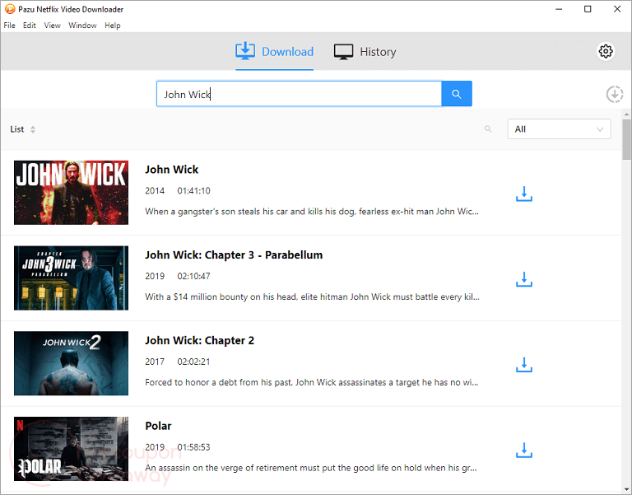Open the Help menu
This screenshot has height=495, width=632.
[113, 25]
